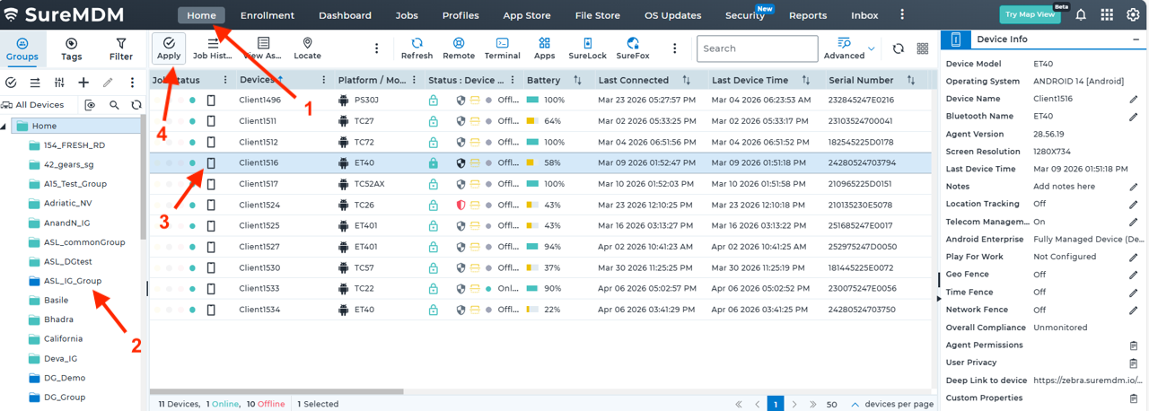This screenshot has height=411, width=1149.
Task: Click the Remote support icon
Action: click(x=458, y=48)
